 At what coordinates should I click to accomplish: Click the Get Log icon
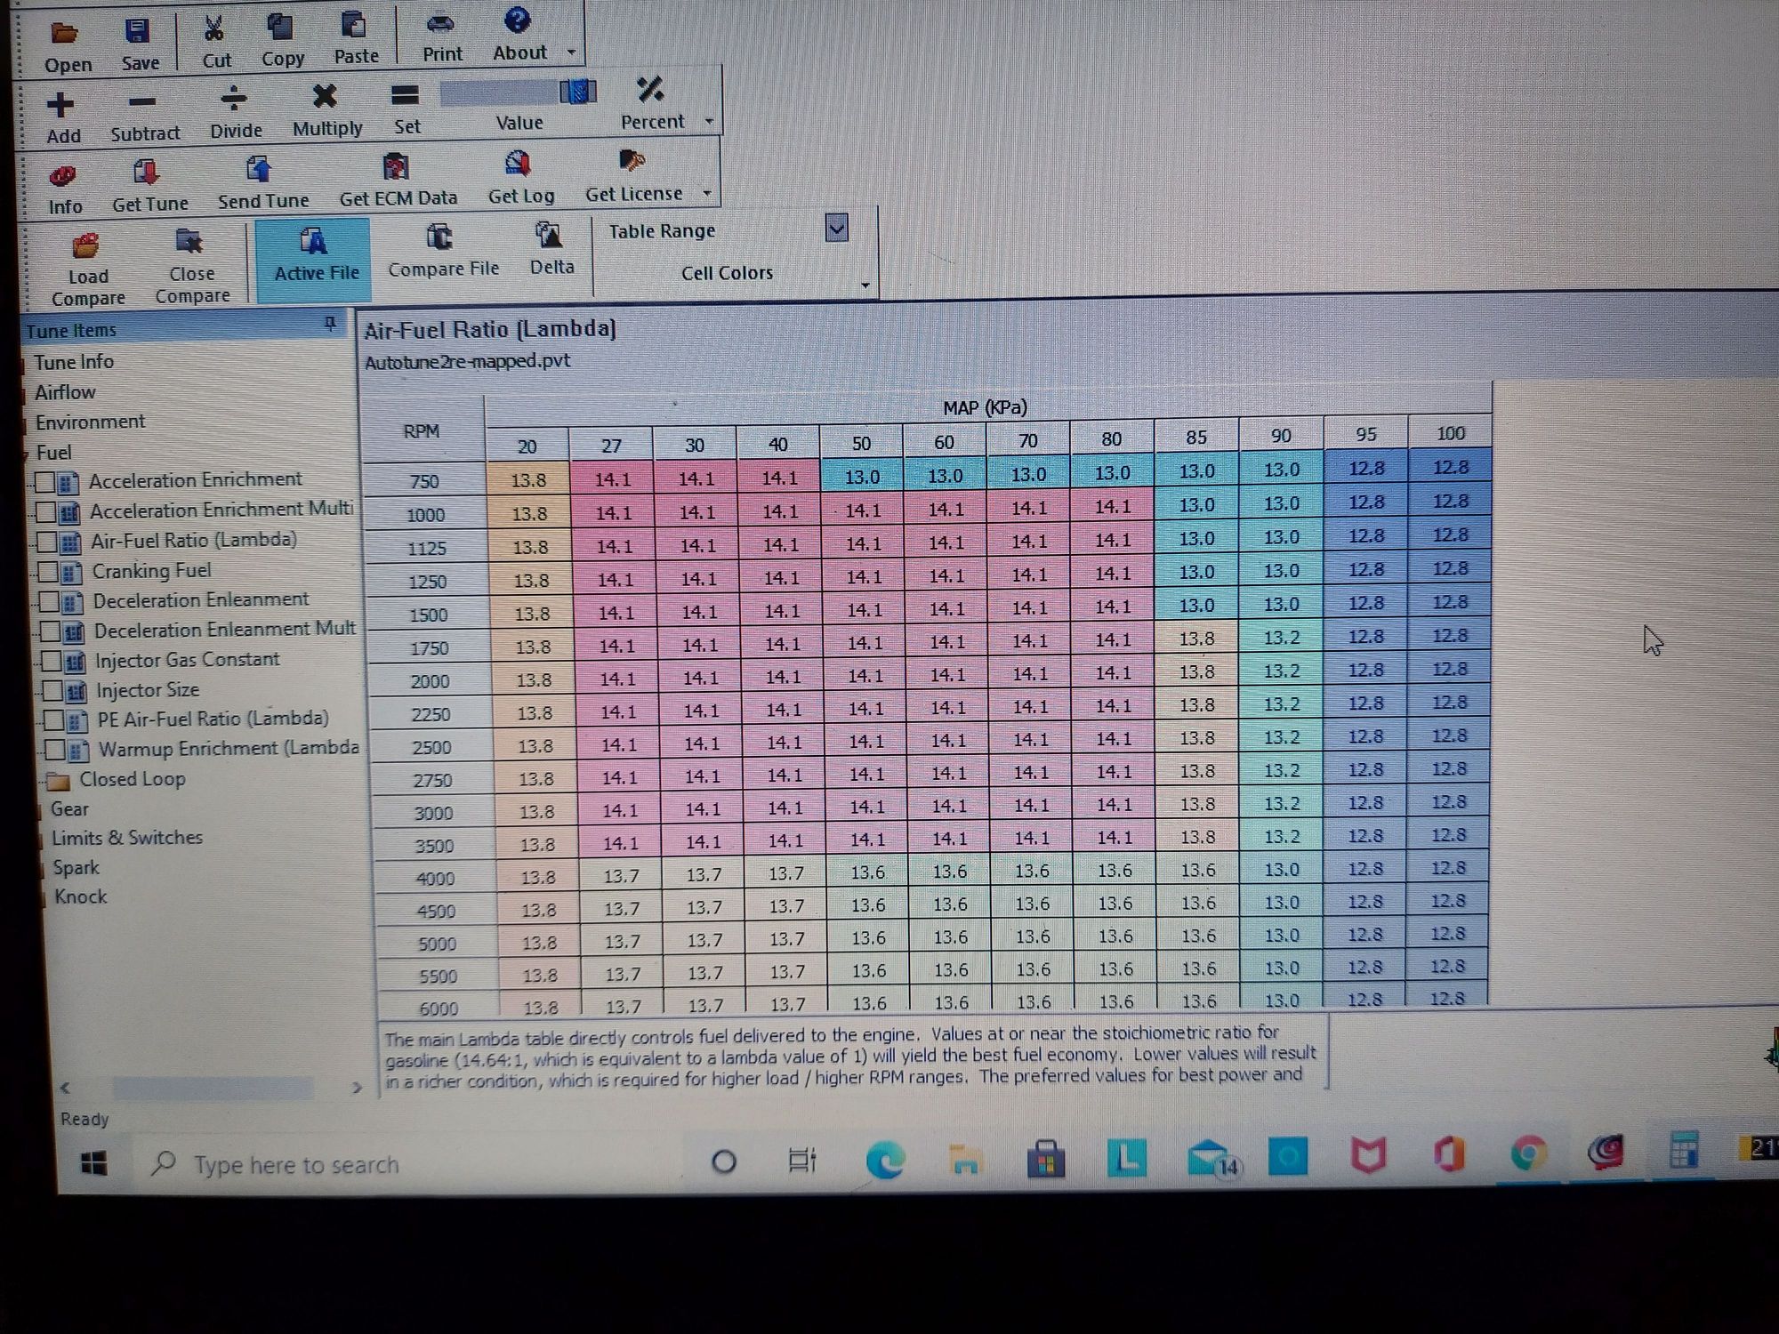pos(519,165)
